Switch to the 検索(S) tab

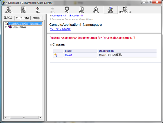[36, 18]
